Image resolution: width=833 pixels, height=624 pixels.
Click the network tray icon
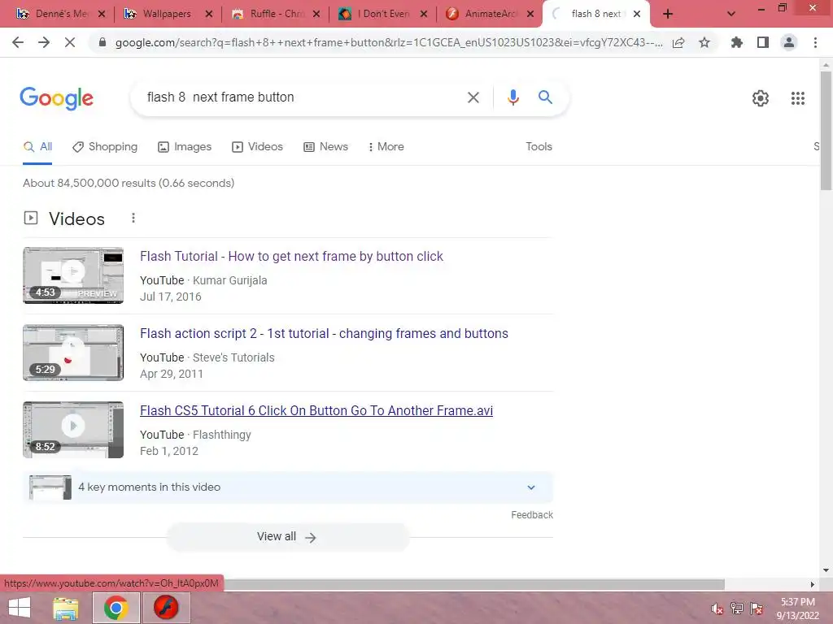[x=737, y=609]
